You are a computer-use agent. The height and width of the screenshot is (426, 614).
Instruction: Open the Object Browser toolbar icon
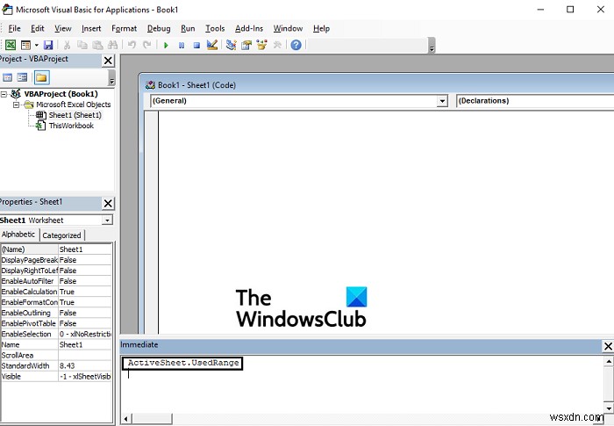(261, 45)
